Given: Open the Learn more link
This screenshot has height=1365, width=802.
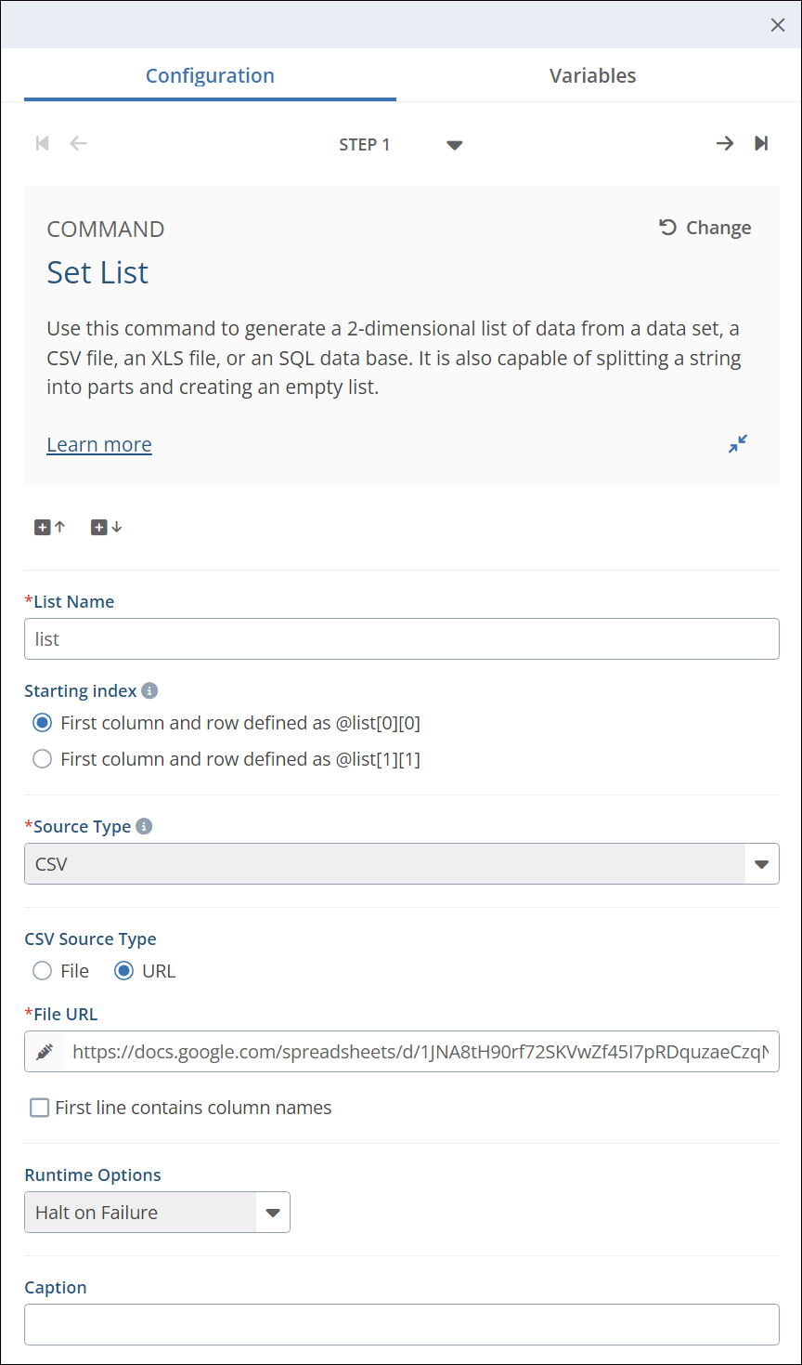Looking at the screenshot, I should click(99, 445).
